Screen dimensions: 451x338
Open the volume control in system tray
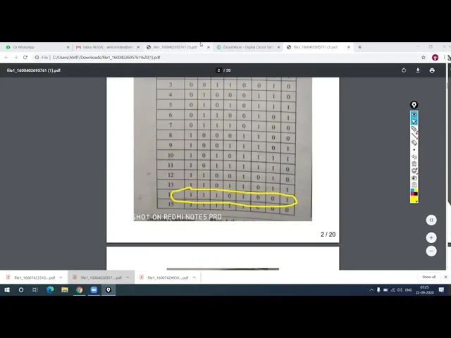click(400, 290)
